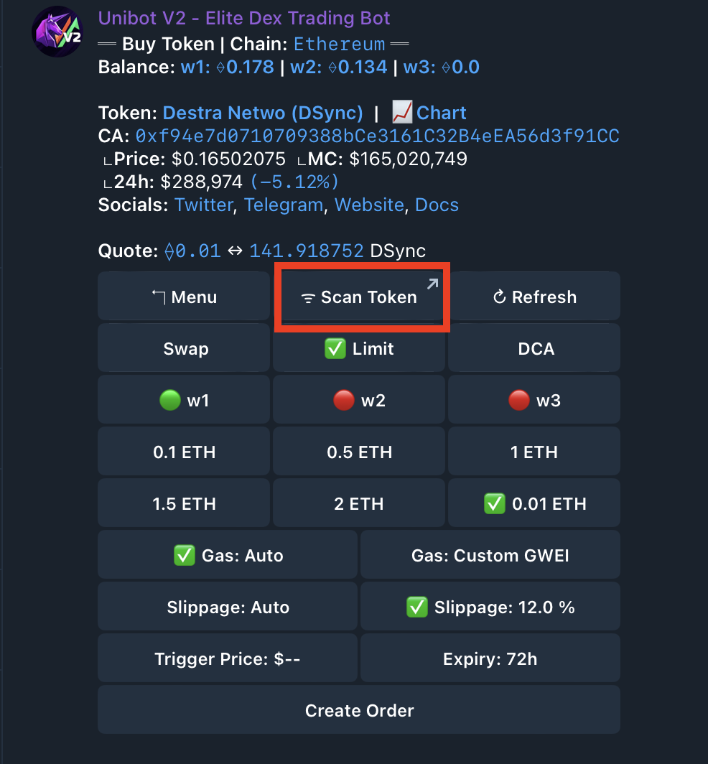
Task: Open the Destra token Chart link
Action: click(x=429, y=113)
